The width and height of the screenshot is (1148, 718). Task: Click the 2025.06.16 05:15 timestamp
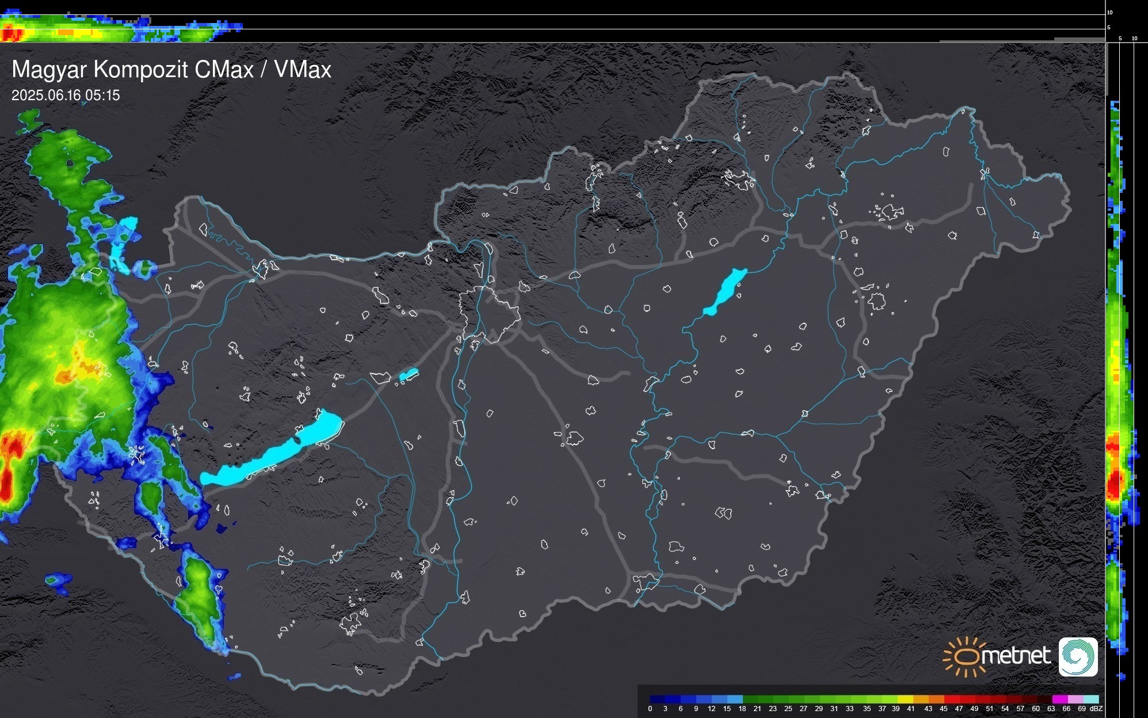pos(66,96)
